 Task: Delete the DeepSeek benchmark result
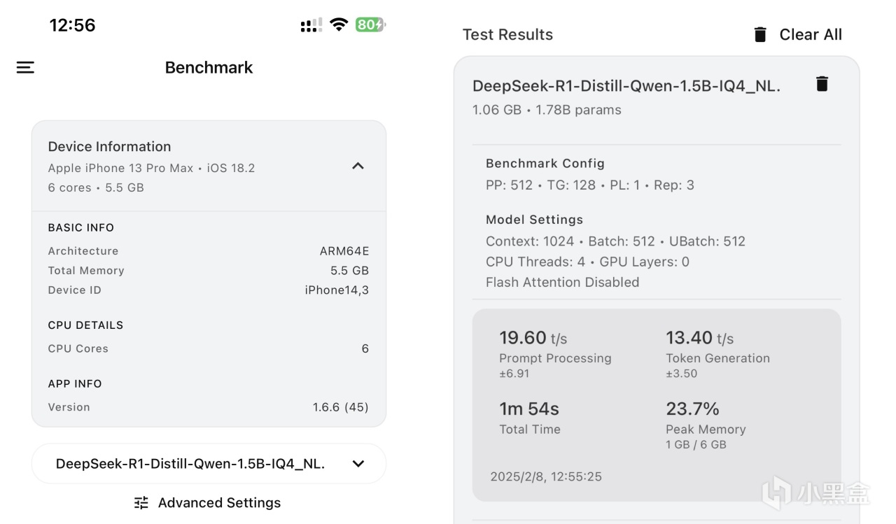tap(822, 84)
